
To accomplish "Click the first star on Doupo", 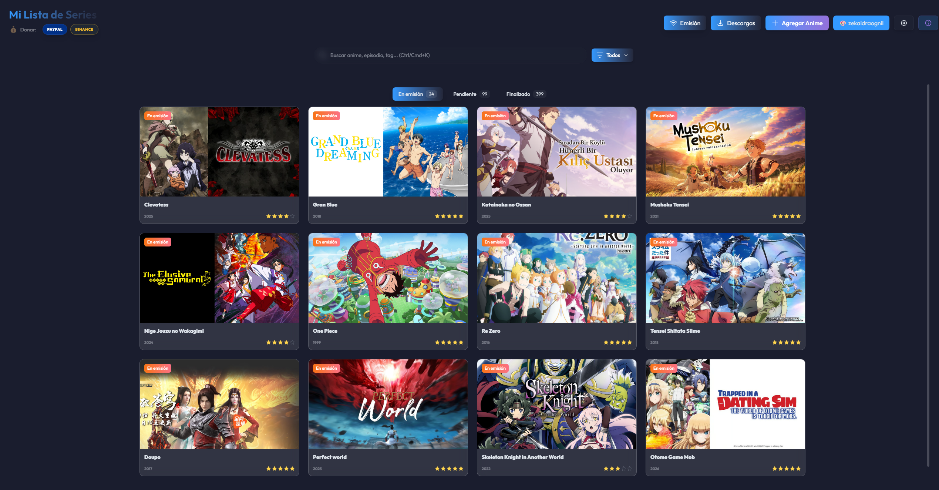I will pos(269,469).
